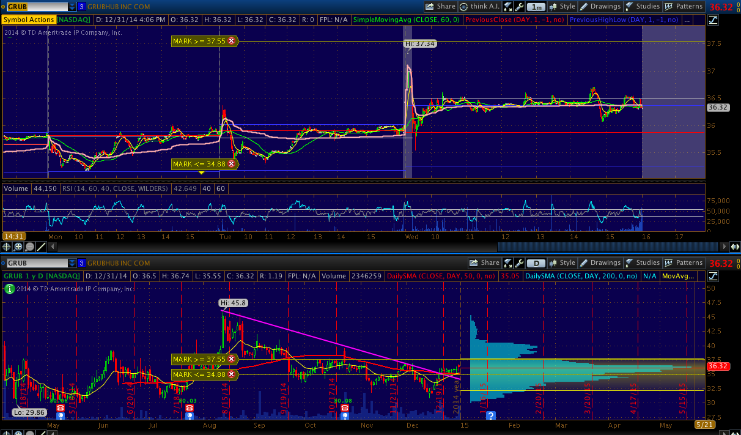Image resolution: width=741 pixels, height=435 pixels.
Task: Zoom in using the magnifier plus icon
Action: coord(18,247)
